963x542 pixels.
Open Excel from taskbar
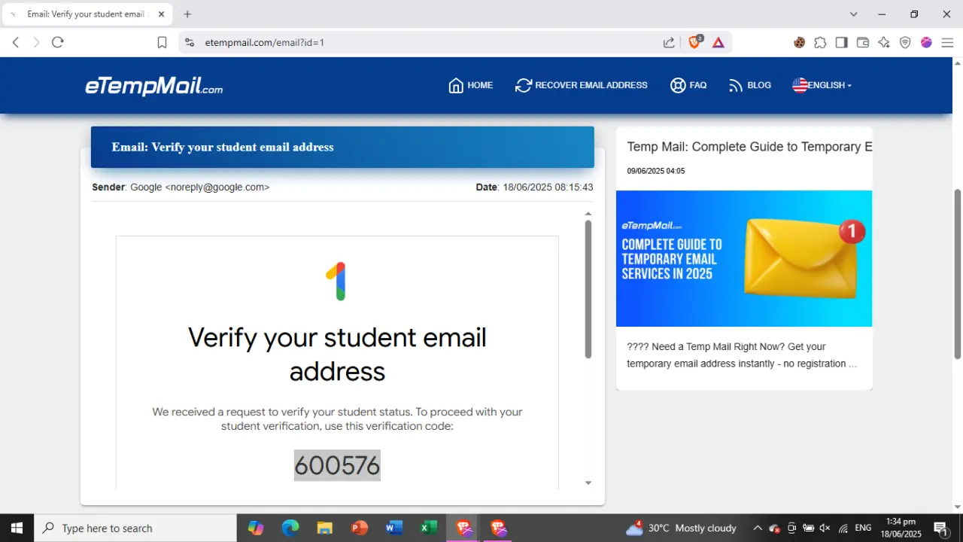click(x=428, y=528)
